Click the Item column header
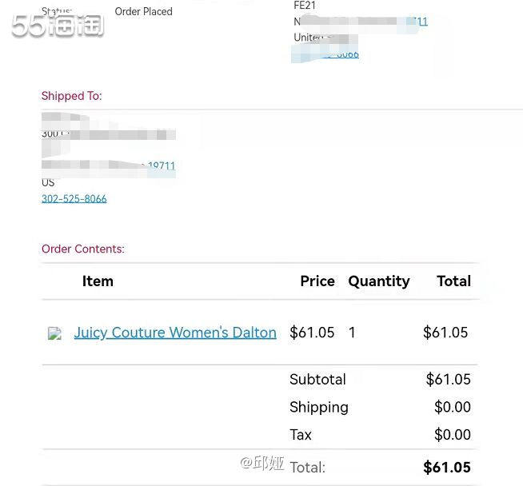 pyautogui.click(x=98, y=281)
